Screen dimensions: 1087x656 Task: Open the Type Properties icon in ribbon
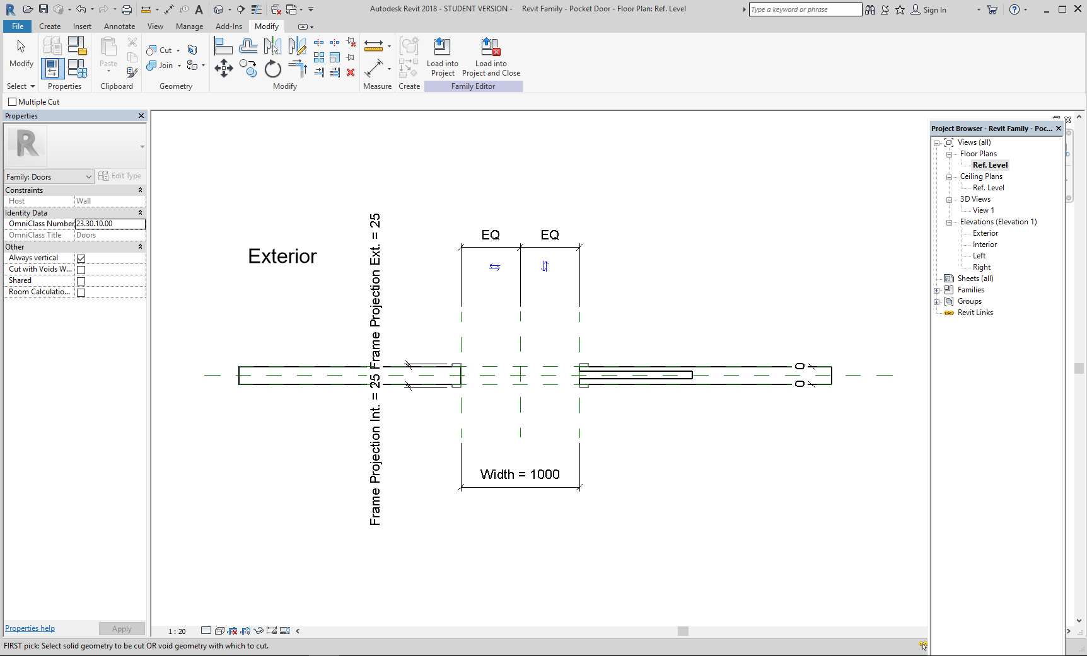[x=52, y=46]
